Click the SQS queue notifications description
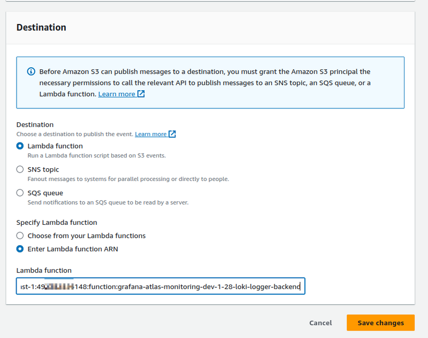 tap(108, 202)
